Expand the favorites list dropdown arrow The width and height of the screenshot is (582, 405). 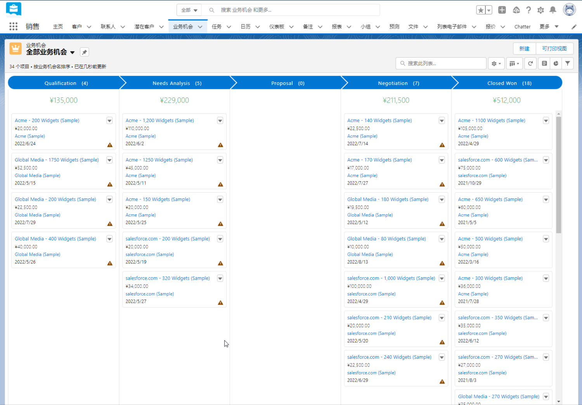pyautogui.click(x=489, y=10)
